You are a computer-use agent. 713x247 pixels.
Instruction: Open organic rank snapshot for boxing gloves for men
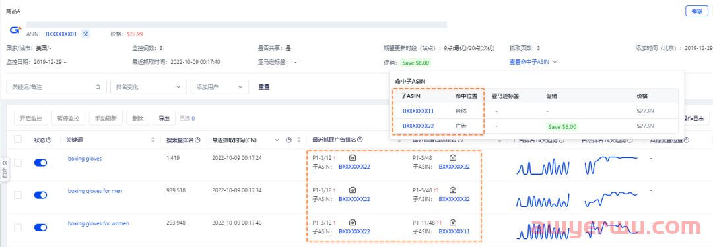pyautogui.click(x=452, y=190)
